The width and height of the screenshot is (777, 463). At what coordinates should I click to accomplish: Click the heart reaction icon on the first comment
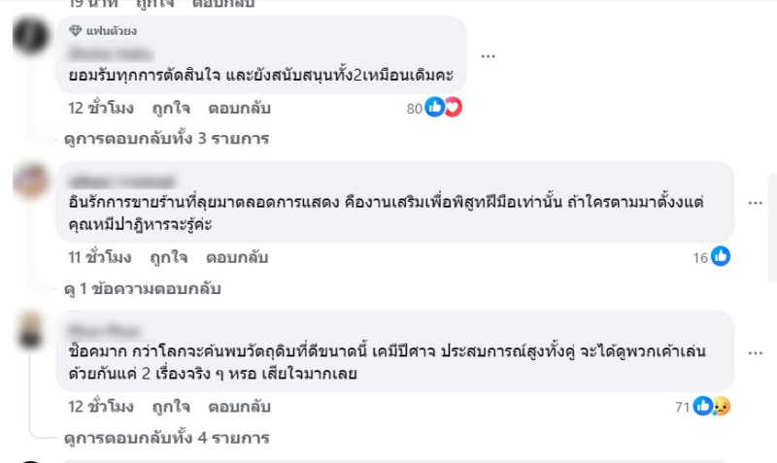pyautogui.click(x=452, y=108)
